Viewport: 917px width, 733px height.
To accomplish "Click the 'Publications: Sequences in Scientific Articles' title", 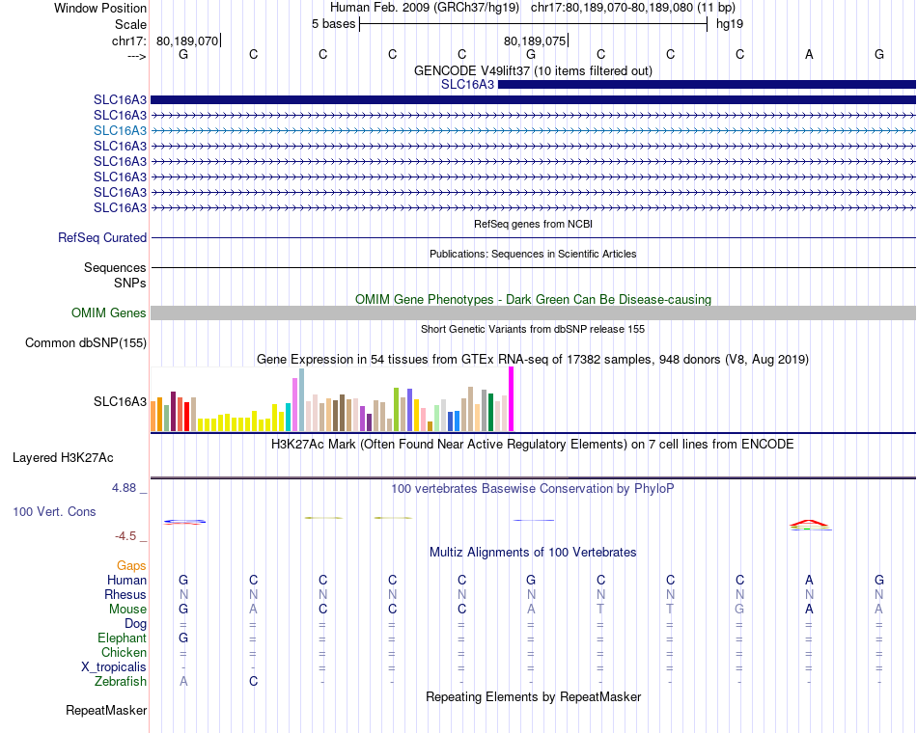I will 533,254.
